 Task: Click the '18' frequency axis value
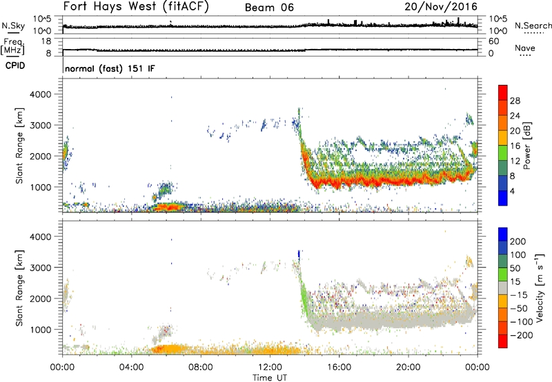click(x=46, y=41)
